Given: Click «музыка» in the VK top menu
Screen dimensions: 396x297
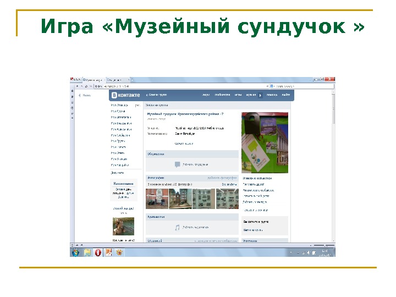Looking at the screenshot, I should coord(251,95).
